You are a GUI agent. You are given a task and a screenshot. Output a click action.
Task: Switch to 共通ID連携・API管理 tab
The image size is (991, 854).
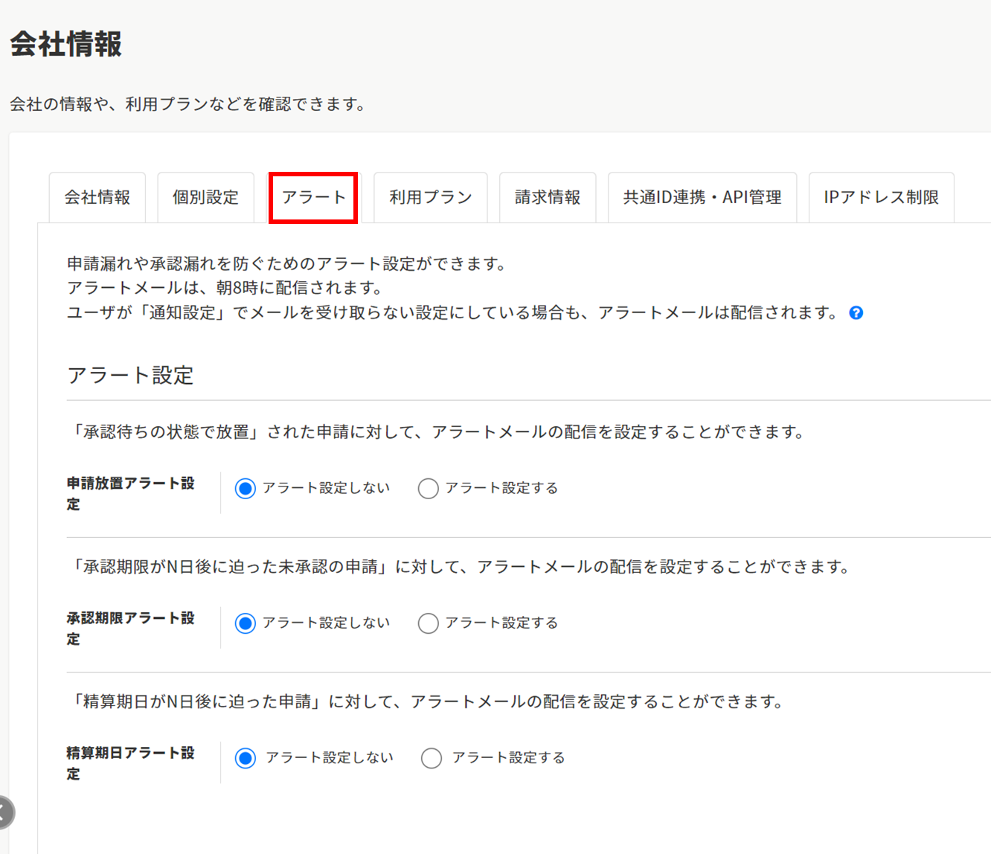pyautogui.click(x=702, y=197)
